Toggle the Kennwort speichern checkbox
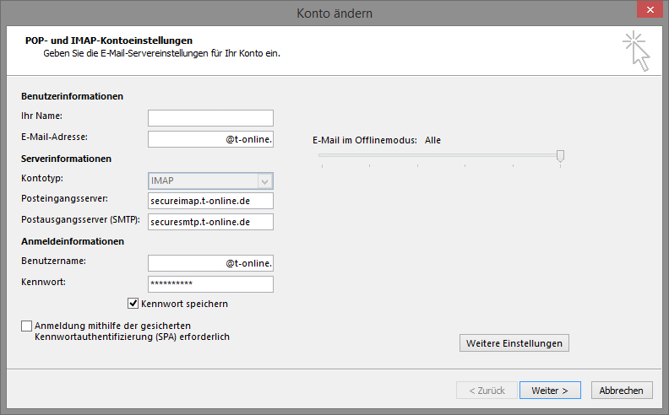Viewport: 669px width, 415px height. (133, 304)
